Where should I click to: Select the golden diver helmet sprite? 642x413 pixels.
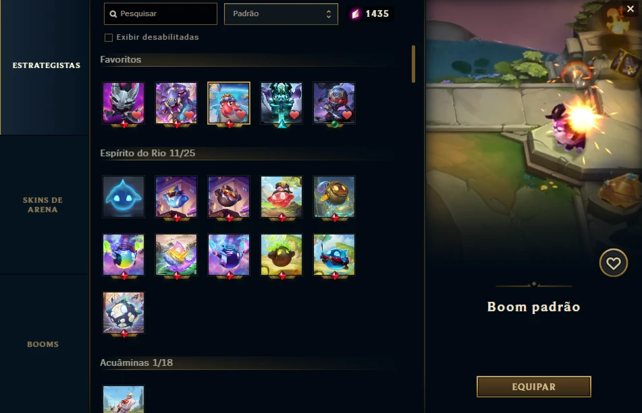coord(334,197)
